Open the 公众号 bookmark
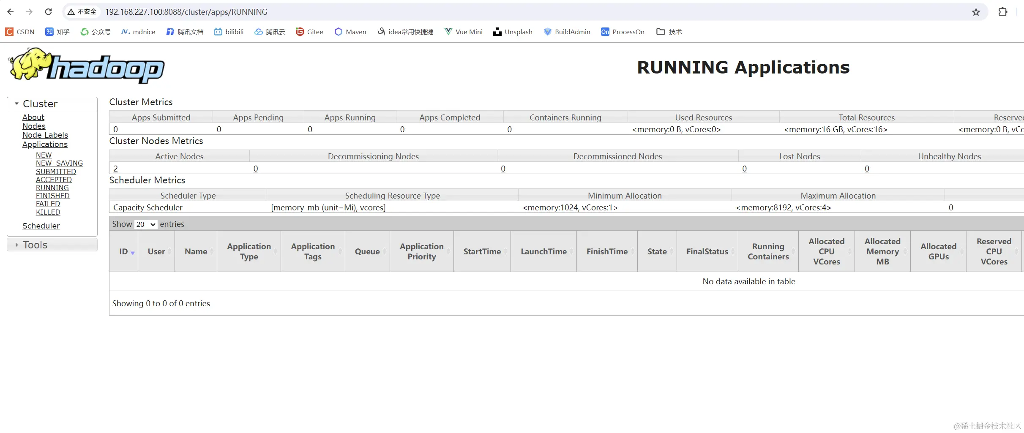 coord(96,32)
